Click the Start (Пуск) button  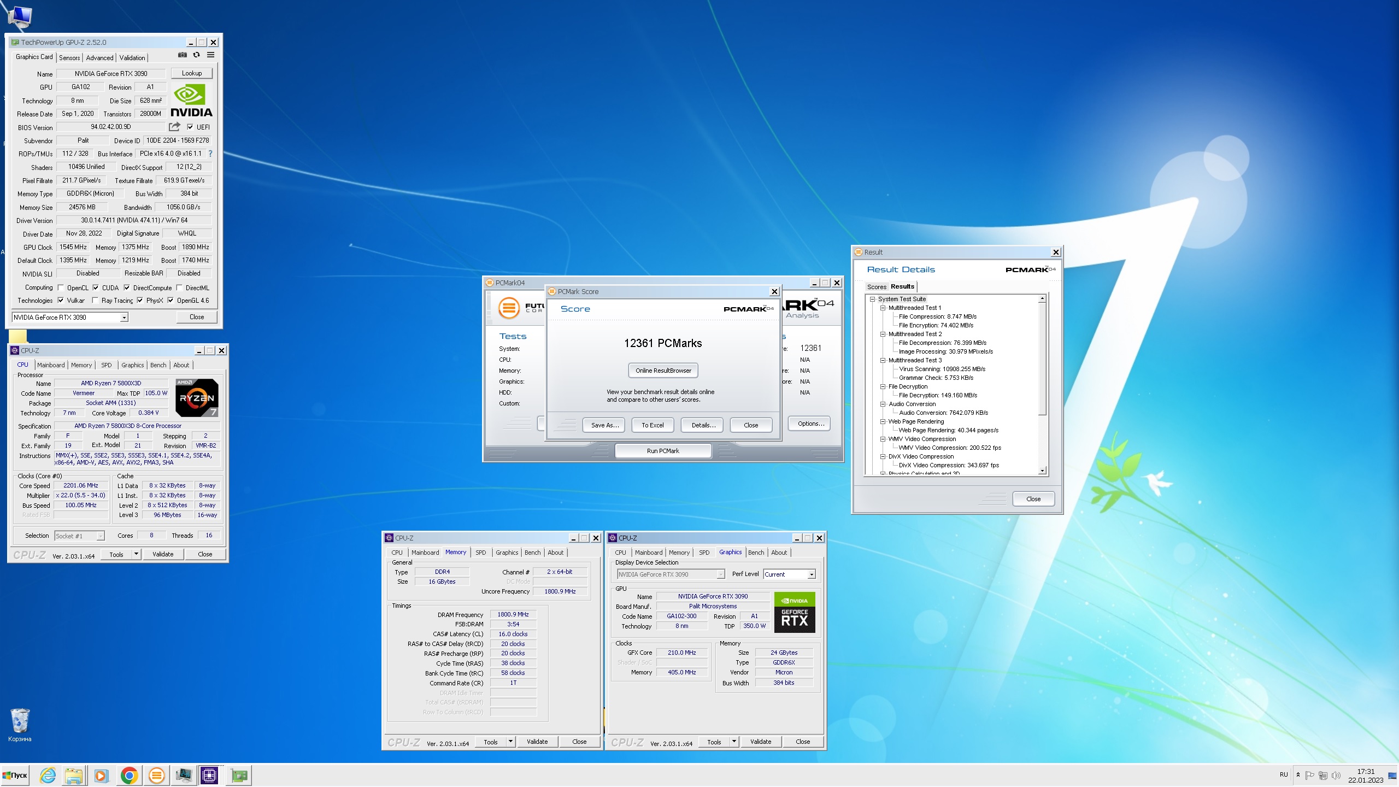[15, 775]
